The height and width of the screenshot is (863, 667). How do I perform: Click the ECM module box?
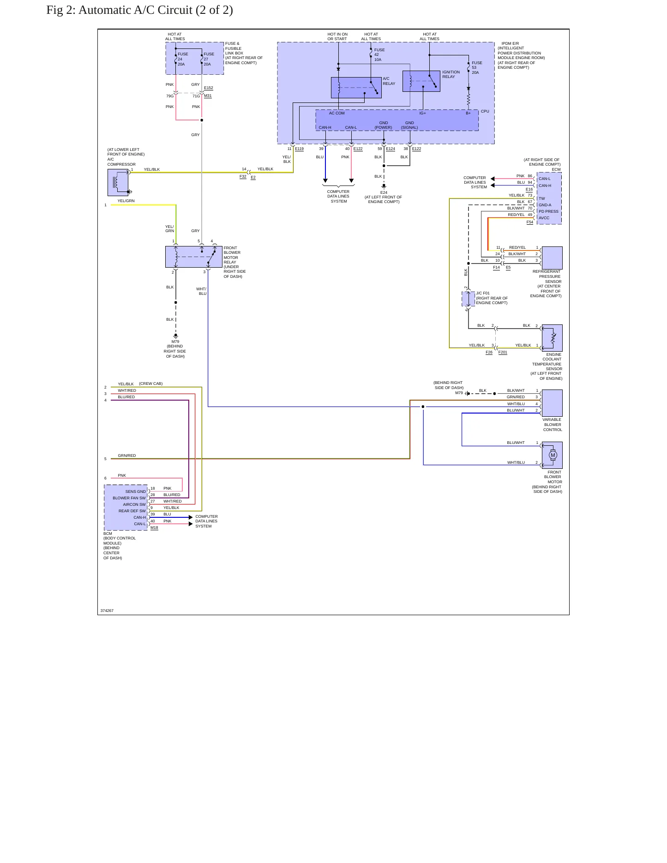click(549, 198)
